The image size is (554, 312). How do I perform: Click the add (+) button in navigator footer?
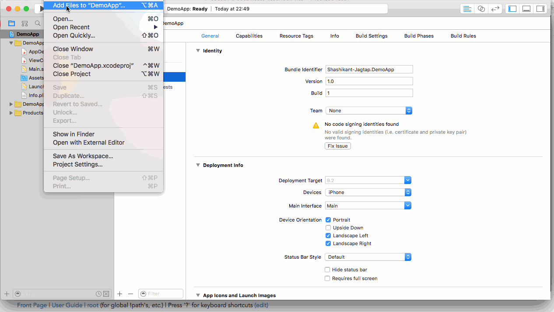pos(7,294)
